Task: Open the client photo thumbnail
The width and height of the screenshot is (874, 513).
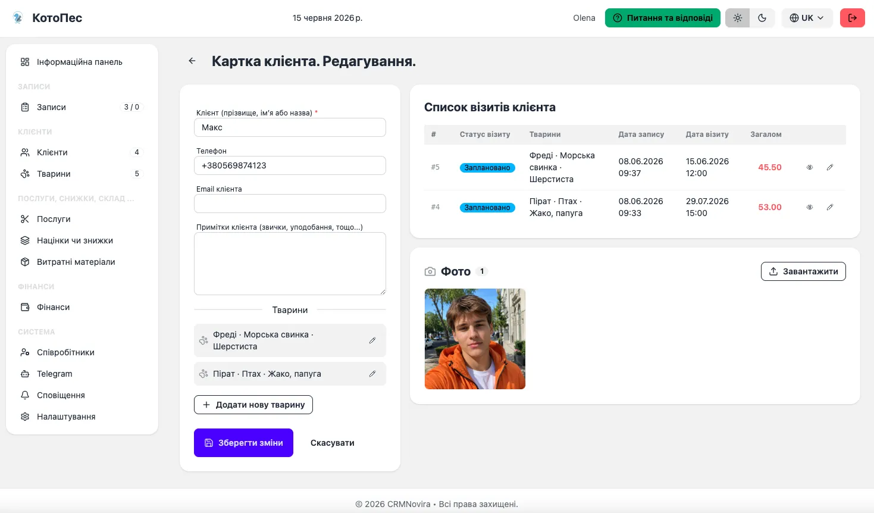Action: tap(475, 339)
